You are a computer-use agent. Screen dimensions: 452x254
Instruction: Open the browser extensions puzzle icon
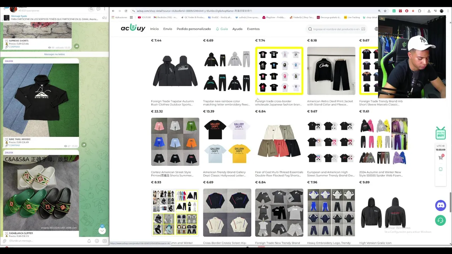click(419, 11)
